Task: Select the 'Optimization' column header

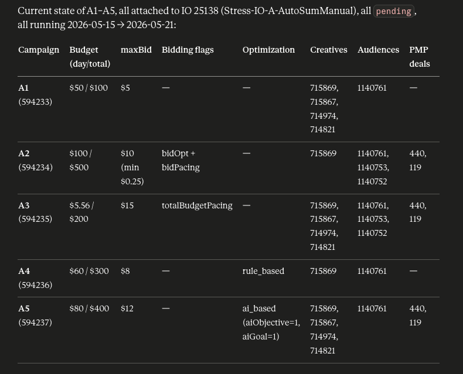Action: tap(268, 50)
